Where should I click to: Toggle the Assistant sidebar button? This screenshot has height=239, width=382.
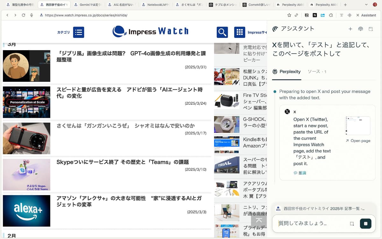(x=366, y=15)
